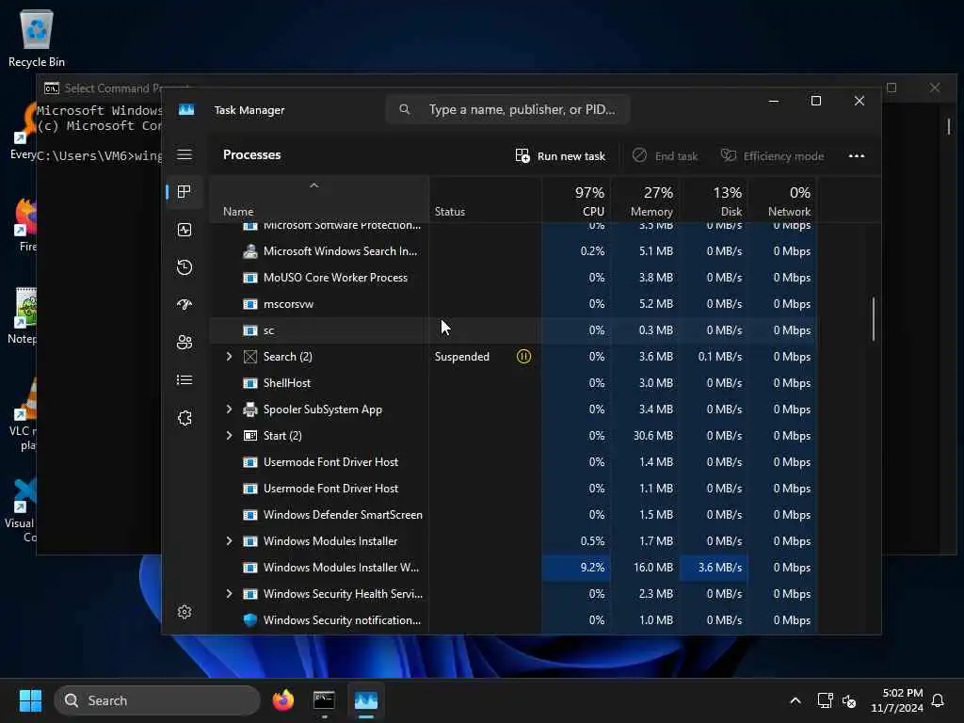The height and width of the screenshot is (723, 964).
Task: Click the sort arrow above Name column
Action: 314,185
